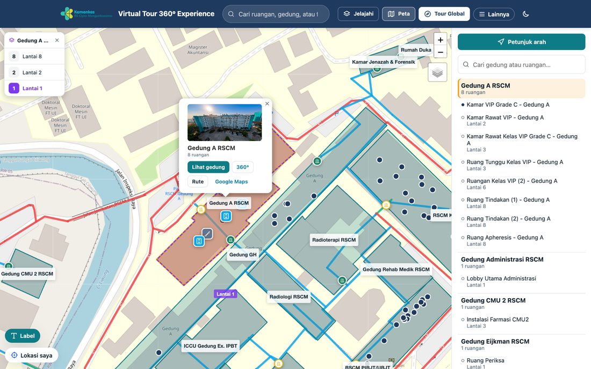Image resolution: width=591 pixels, height=369 pixels.
Task: Click the Cari gedung atau ruangan search field
Action: pos(522,65)
